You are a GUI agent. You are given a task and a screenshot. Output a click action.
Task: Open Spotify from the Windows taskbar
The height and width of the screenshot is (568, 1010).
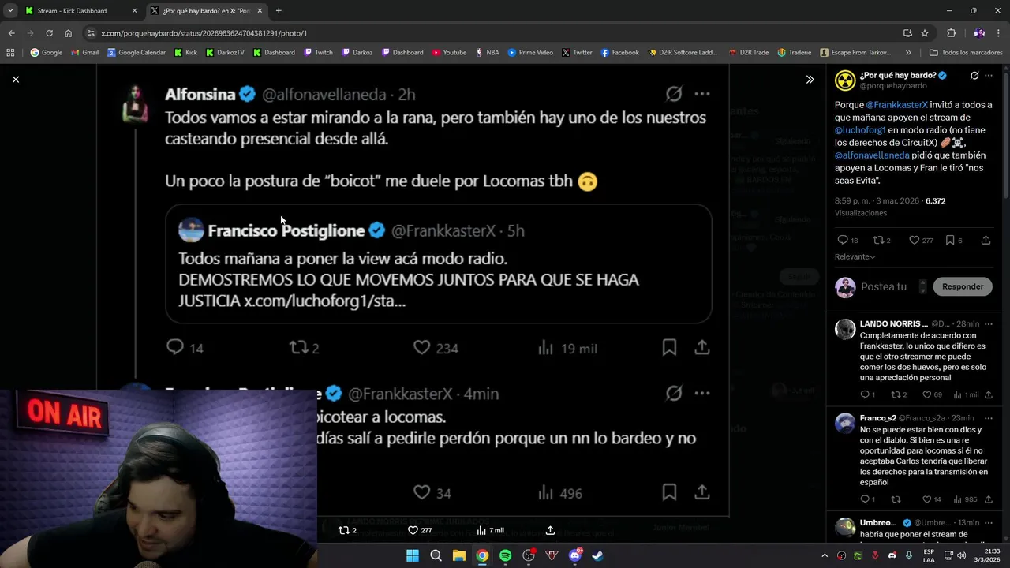[x=505, y=555]
